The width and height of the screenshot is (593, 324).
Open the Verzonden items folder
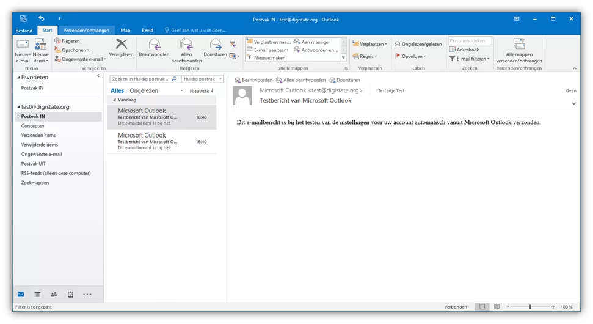tap(38, 135)
